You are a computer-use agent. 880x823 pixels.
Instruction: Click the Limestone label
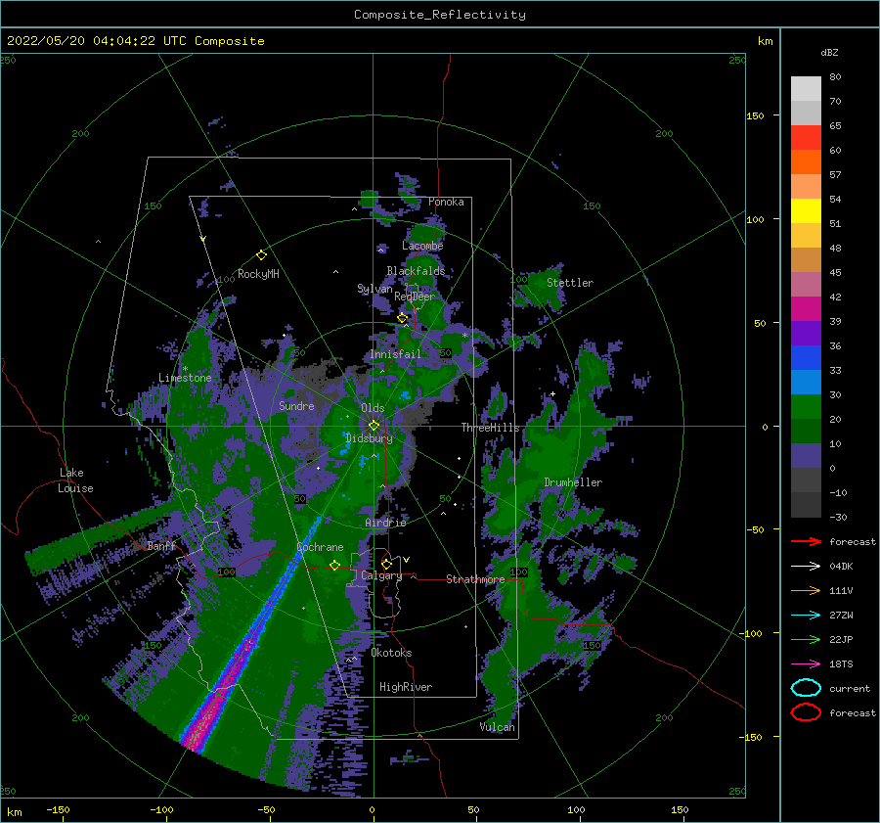click(185, 378)
